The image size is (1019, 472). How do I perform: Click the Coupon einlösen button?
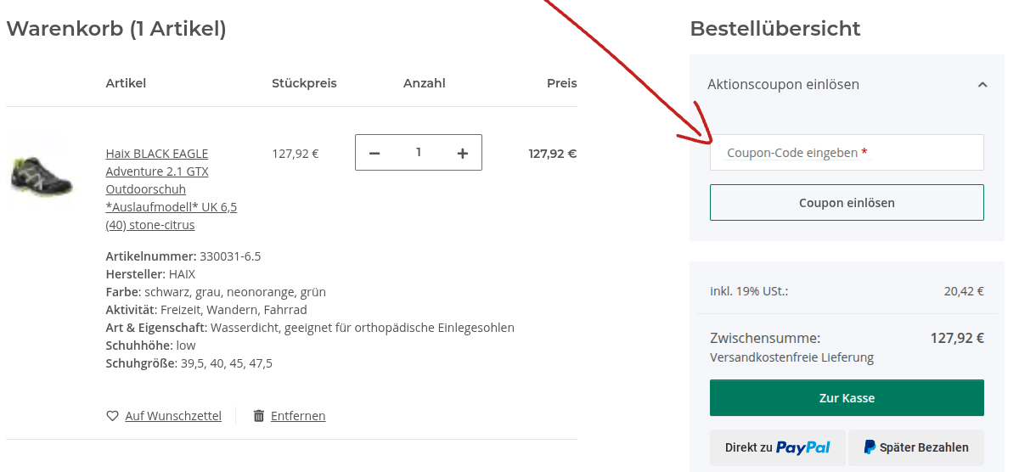pos(847,203)
